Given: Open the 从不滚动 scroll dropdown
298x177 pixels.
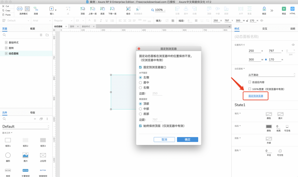Looking at the screenshot, I should (272, 75).
